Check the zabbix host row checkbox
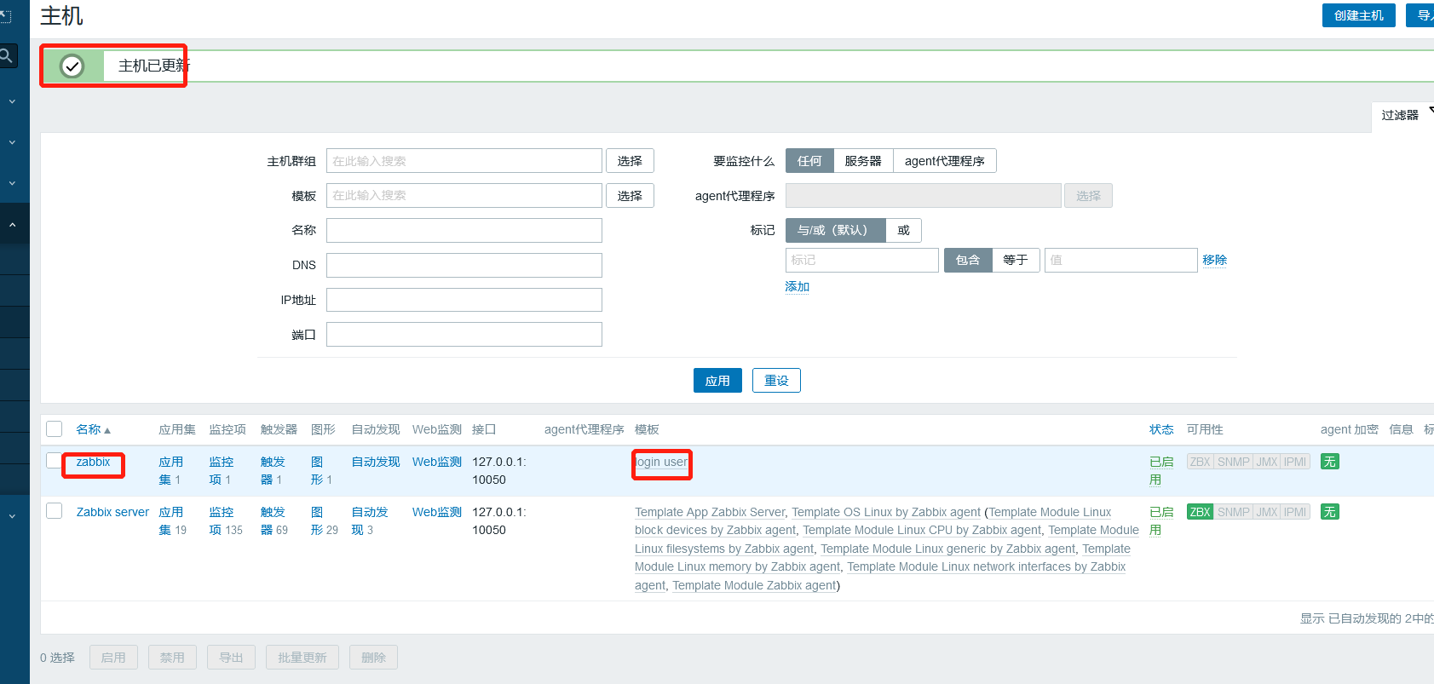The height and width of the screenshot is (684, 1434). tap(55, 461)
